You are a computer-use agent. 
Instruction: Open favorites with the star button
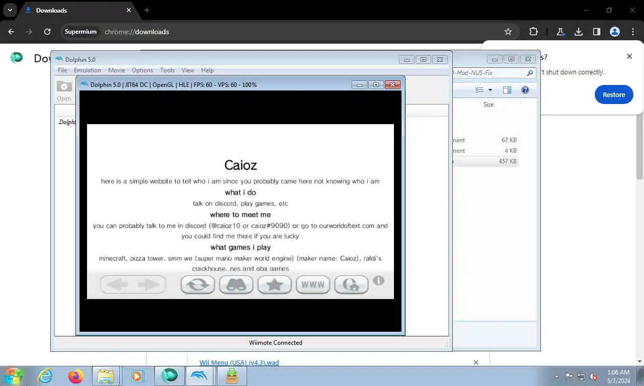[x=275, y=285]
